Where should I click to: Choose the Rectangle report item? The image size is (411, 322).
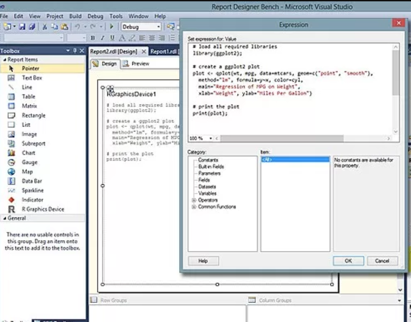point(42,116)
